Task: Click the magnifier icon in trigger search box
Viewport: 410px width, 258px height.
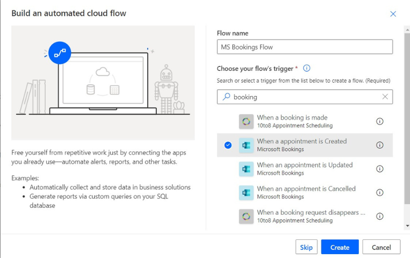Action: coord(226,97)
